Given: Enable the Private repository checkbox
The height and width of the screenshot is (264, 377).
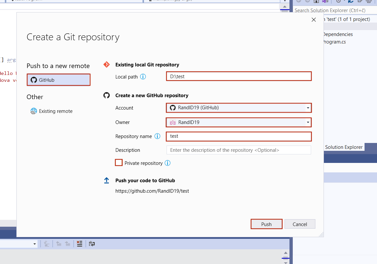Looking at the screenshot, I should pos(119,163).
